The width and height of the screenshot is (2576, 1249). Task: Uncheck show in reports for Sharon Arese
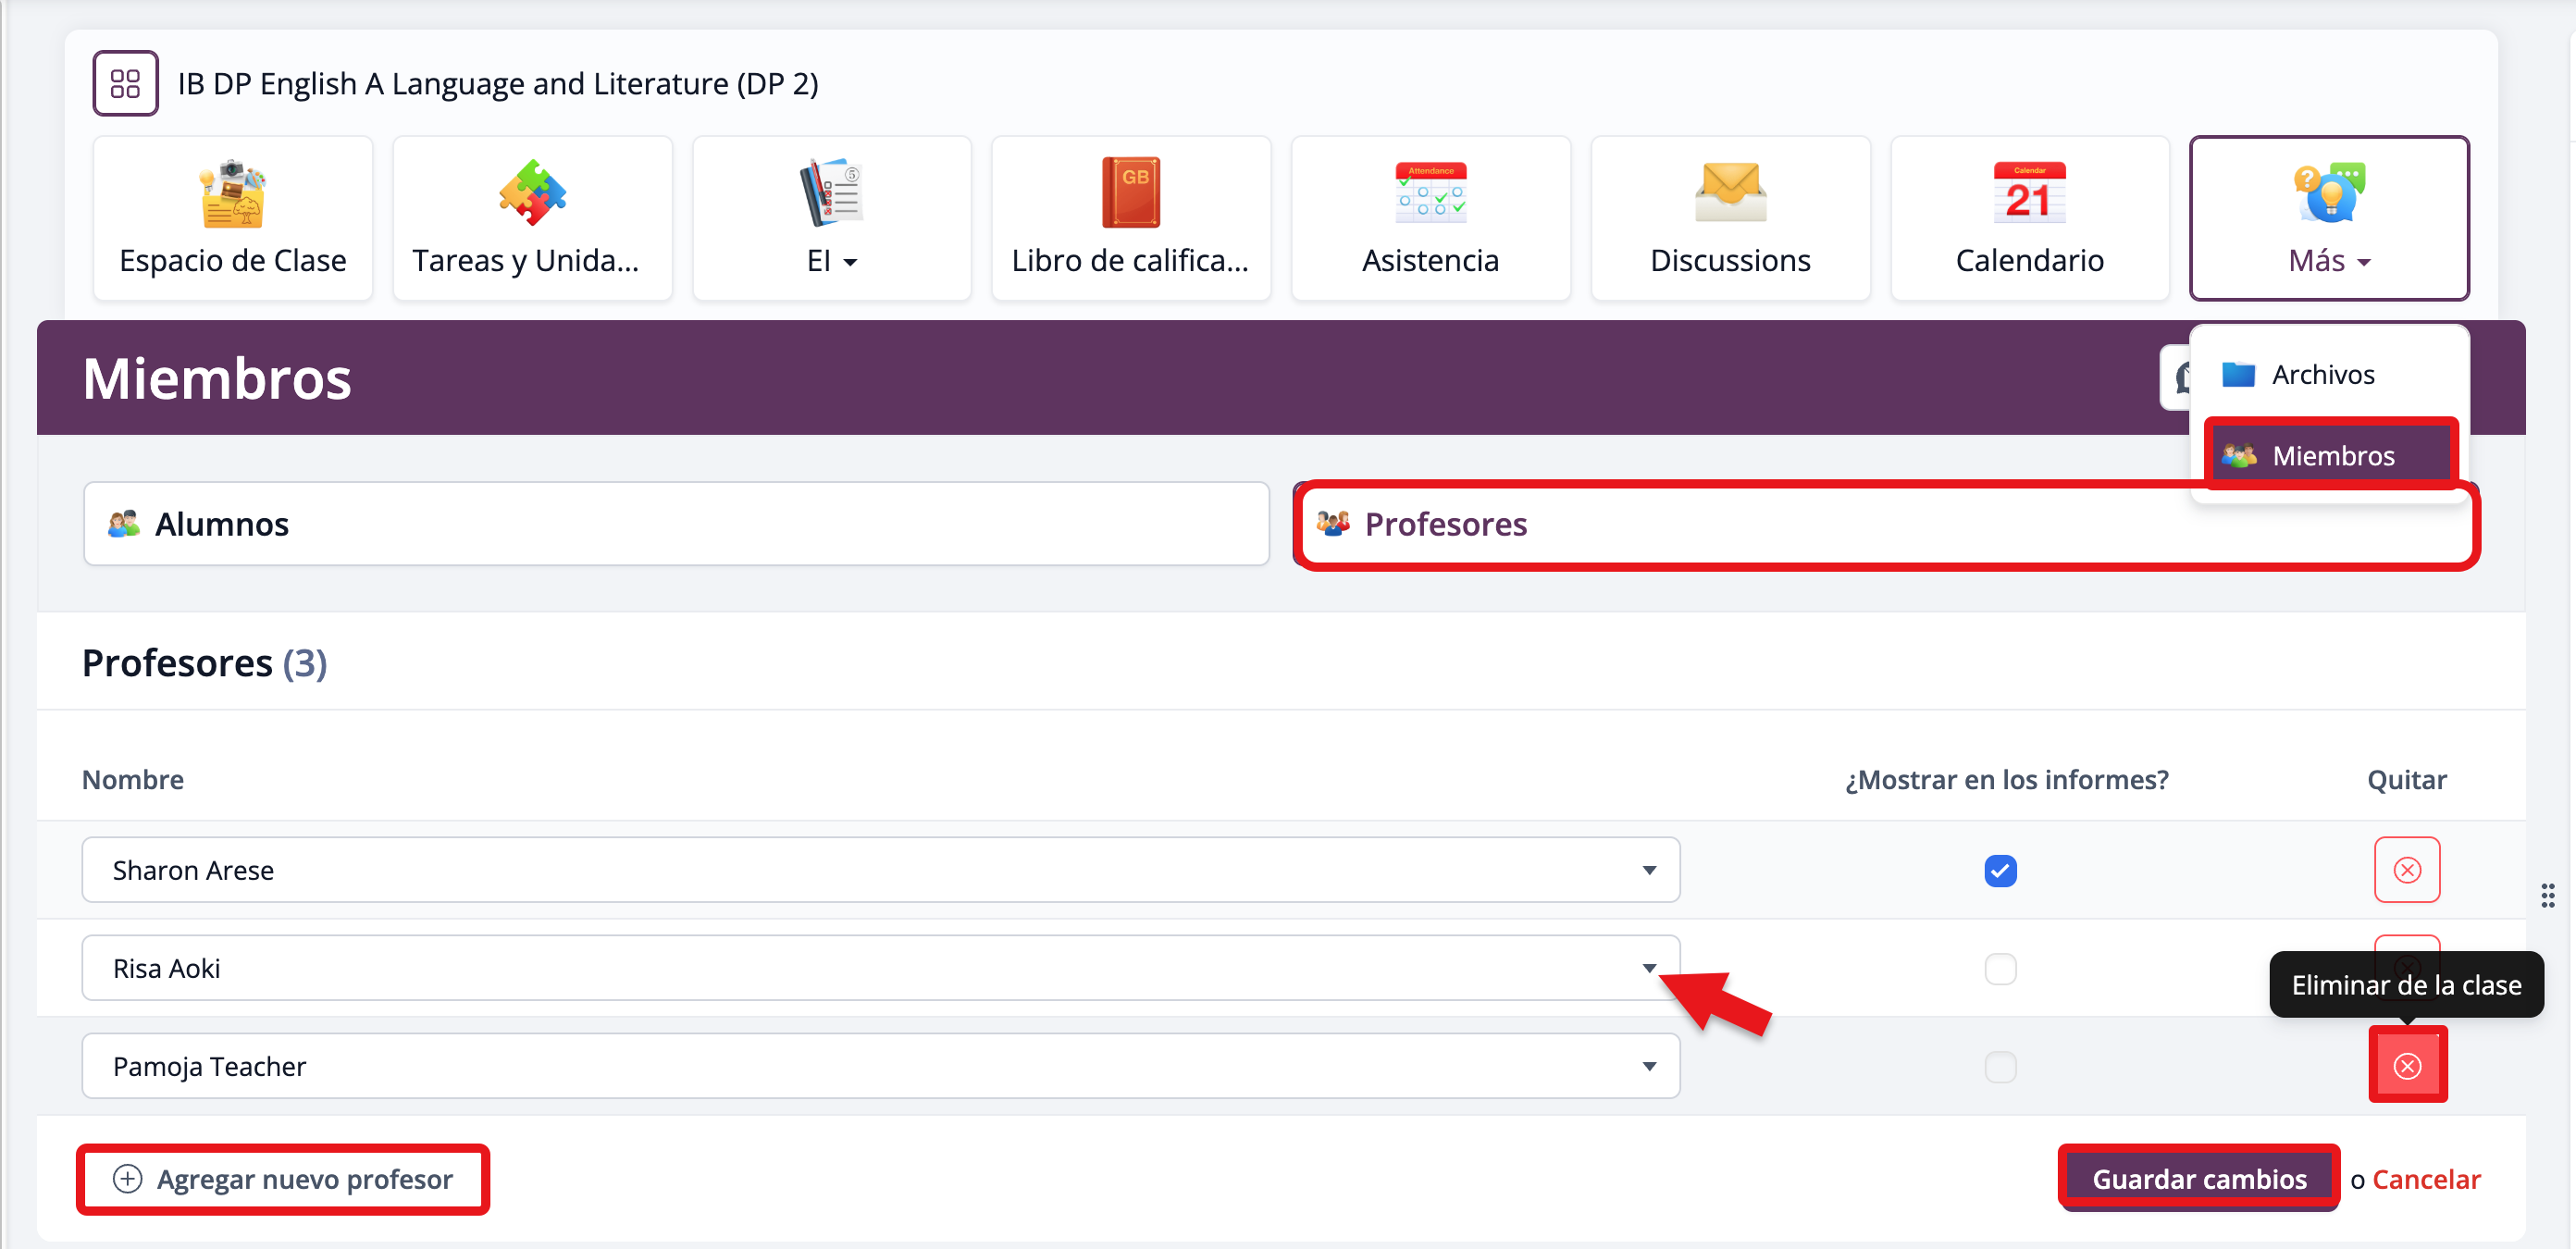tap(2000, 870)
